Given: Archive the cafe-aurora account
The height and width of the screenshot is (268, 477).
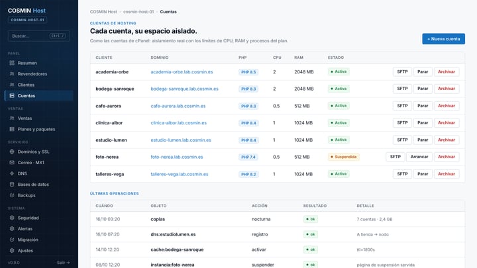Looking at the screenshot, I should 447,106.
